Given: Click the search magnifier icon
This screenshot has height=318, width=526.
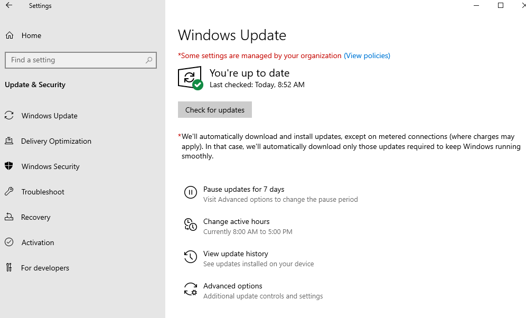Looking at the screenshot, I should click(x=149, y=60).
